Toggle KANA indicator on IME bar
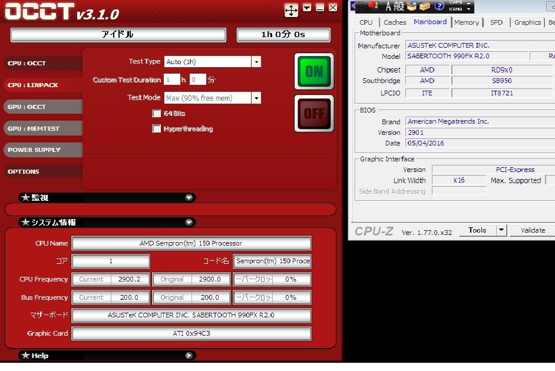The image size is (555, 371). [455, 9]
